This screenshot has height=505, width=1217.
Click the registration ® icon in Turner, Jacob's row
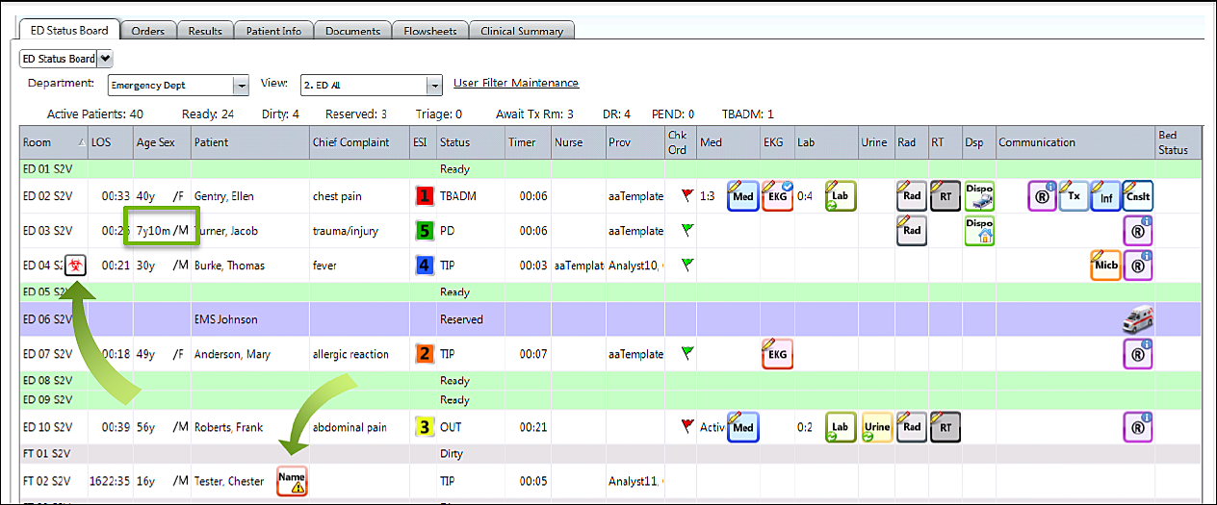(x=1138, y=231)
